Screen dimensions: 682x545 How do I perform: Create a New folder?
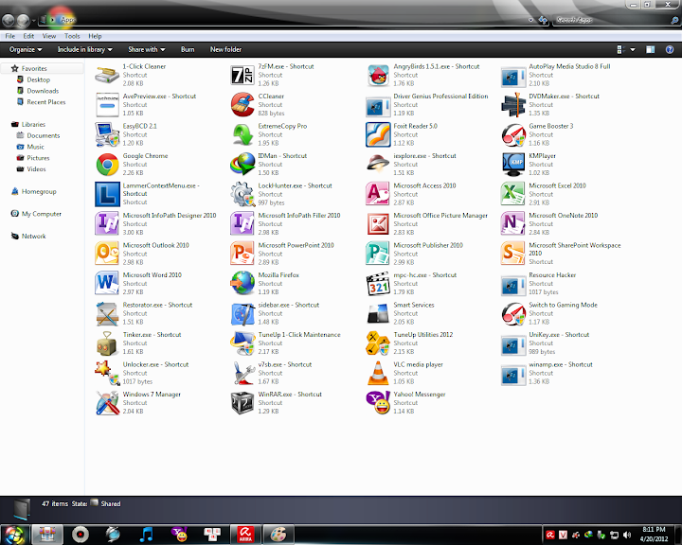coord(225,49)
